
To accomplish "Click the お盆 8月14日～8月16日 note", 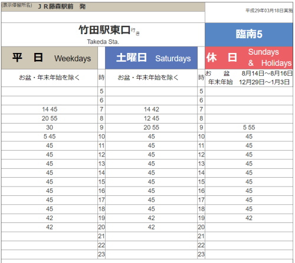I will point(249,74).
